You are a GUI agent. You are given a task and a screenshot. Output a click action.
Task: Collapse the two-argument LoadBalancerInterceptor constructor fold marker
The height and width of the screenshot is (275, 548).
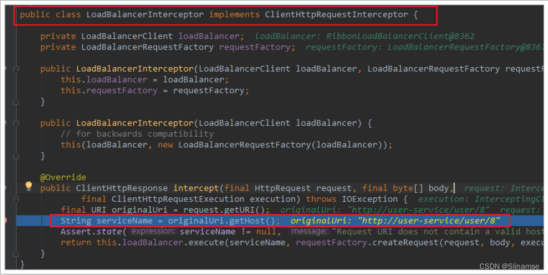16,69
